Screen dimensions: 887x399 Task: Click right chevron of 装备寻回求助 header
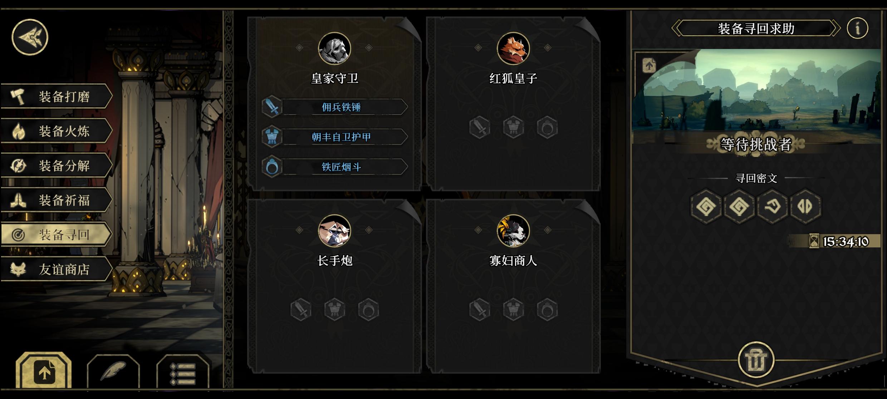tap(835, 28)
